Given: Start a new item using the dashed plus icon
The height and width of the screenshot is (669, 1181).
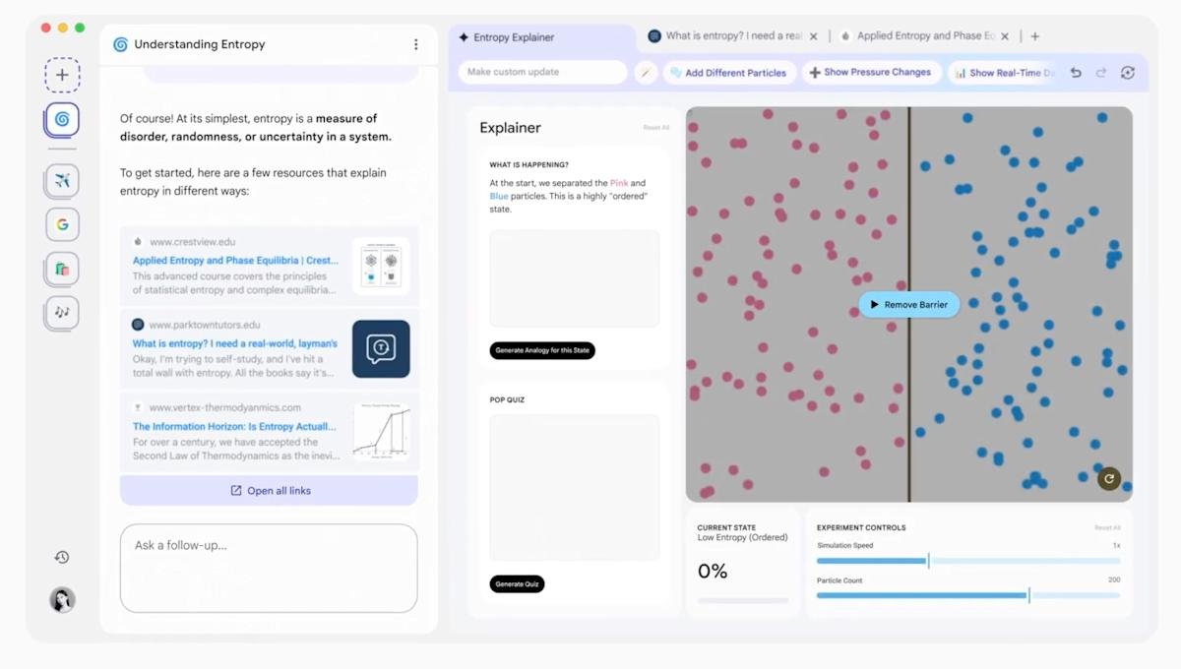Looking at the screenshot, I should [61, 75].
